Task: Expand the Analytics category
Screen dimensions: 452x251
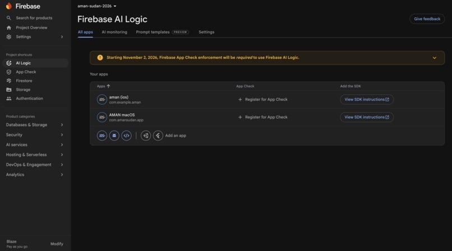Action: pyautogui.click(x=35, y=175)
